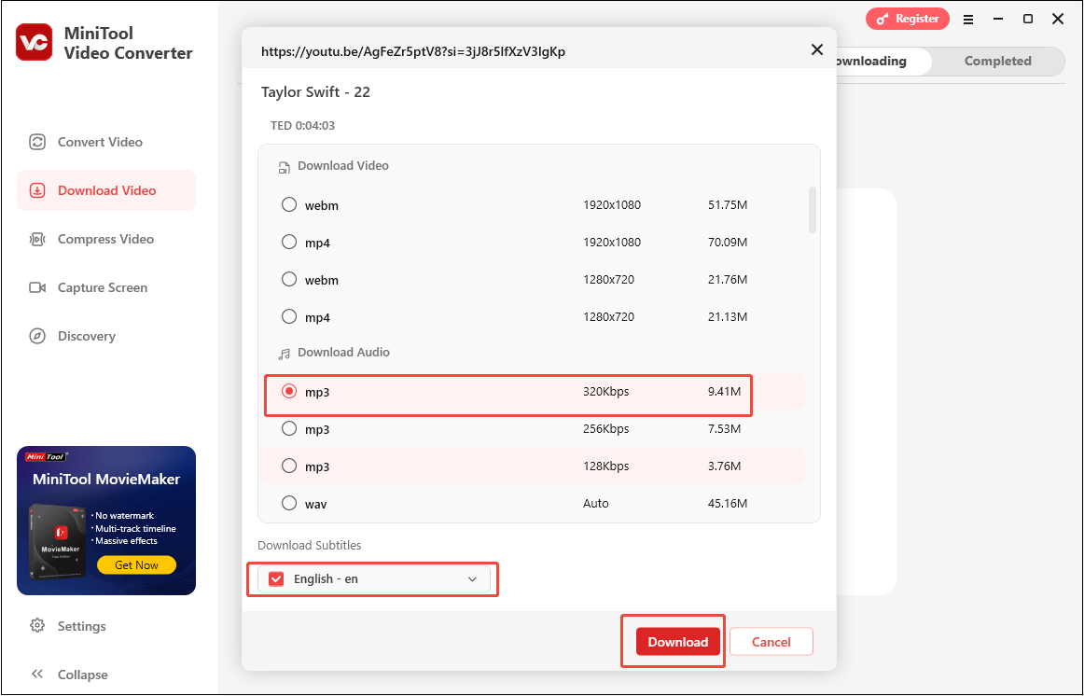Click the red Download button
Image resolution: width=1084 pixels, height=696 pixels.
point(677,641)
